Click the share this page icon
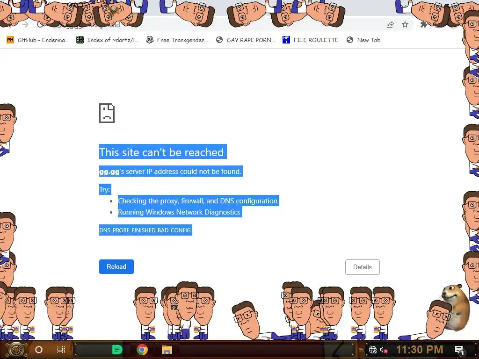 (390, 25)
